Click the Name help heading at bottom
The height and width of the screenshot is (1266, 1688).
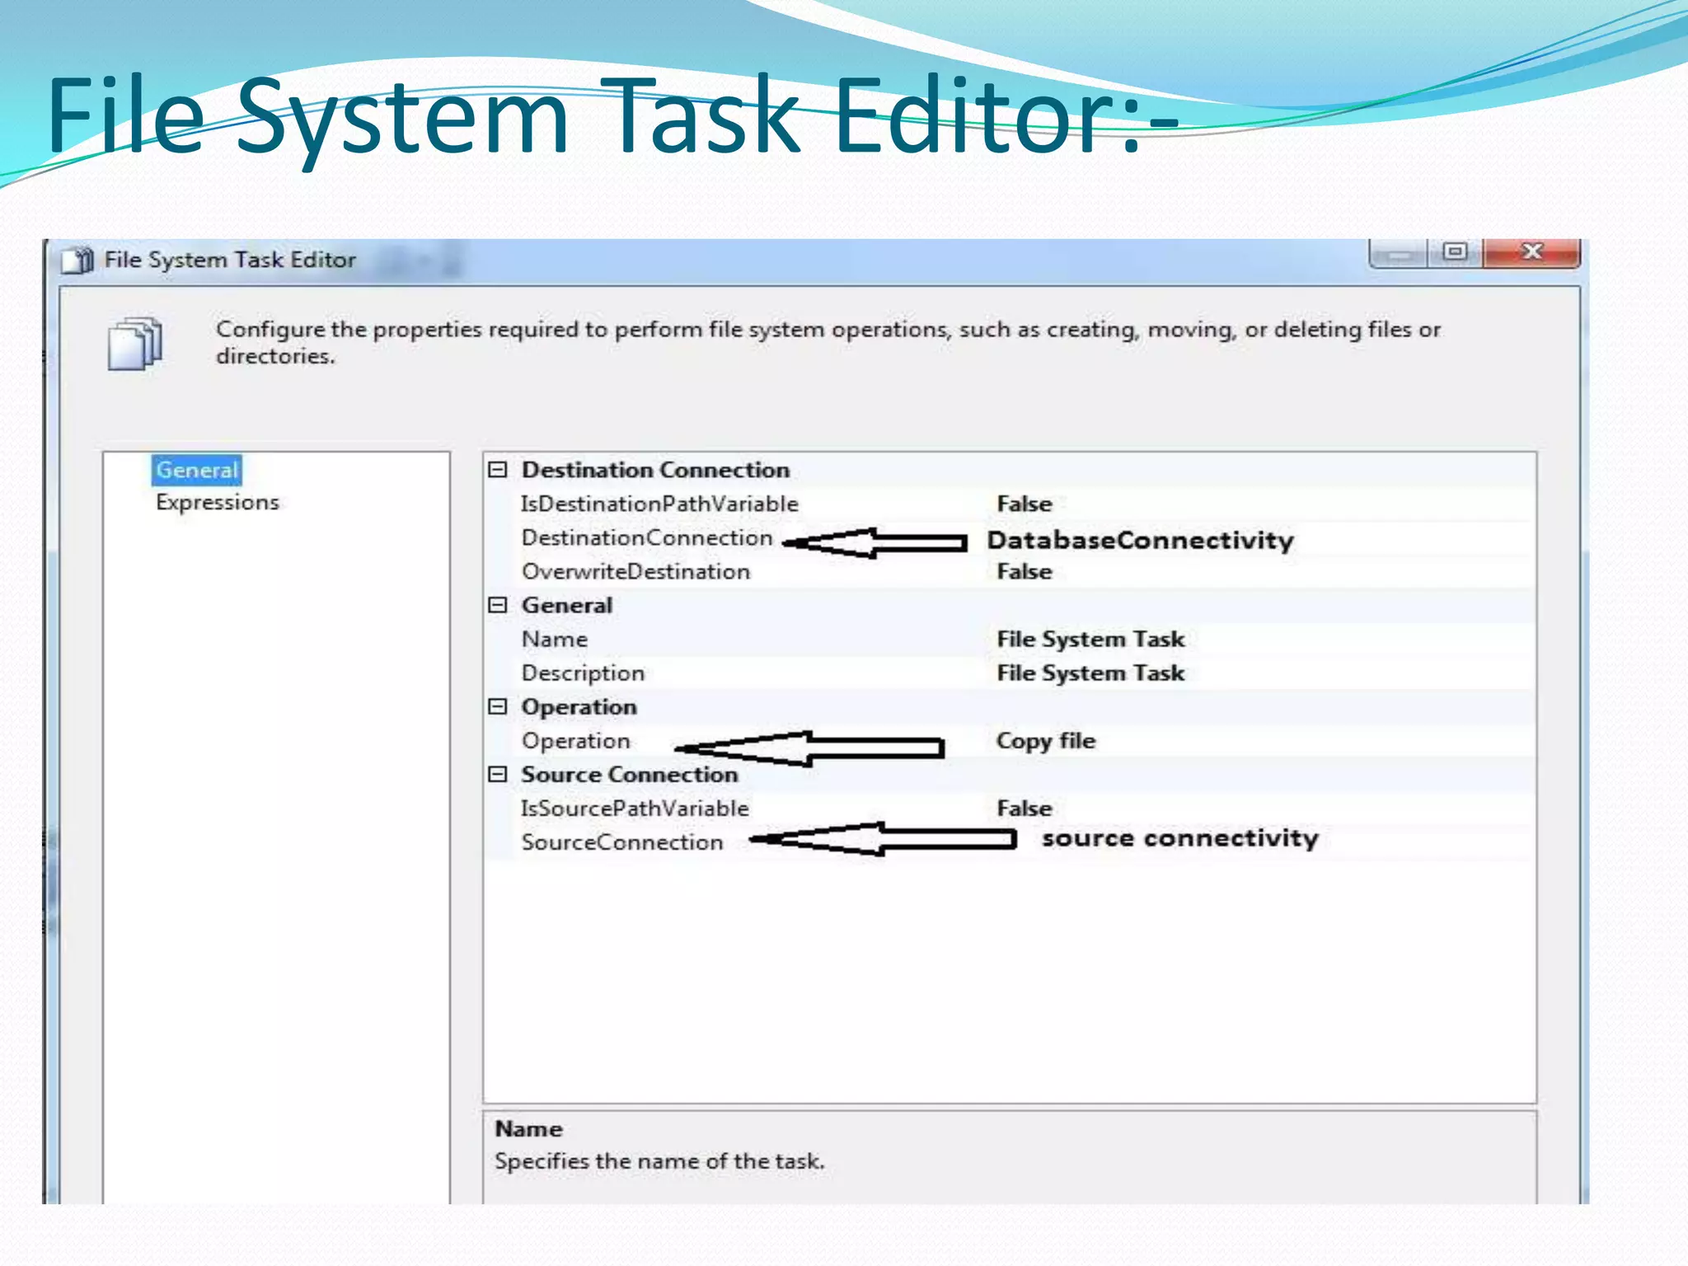[528, 1128]
